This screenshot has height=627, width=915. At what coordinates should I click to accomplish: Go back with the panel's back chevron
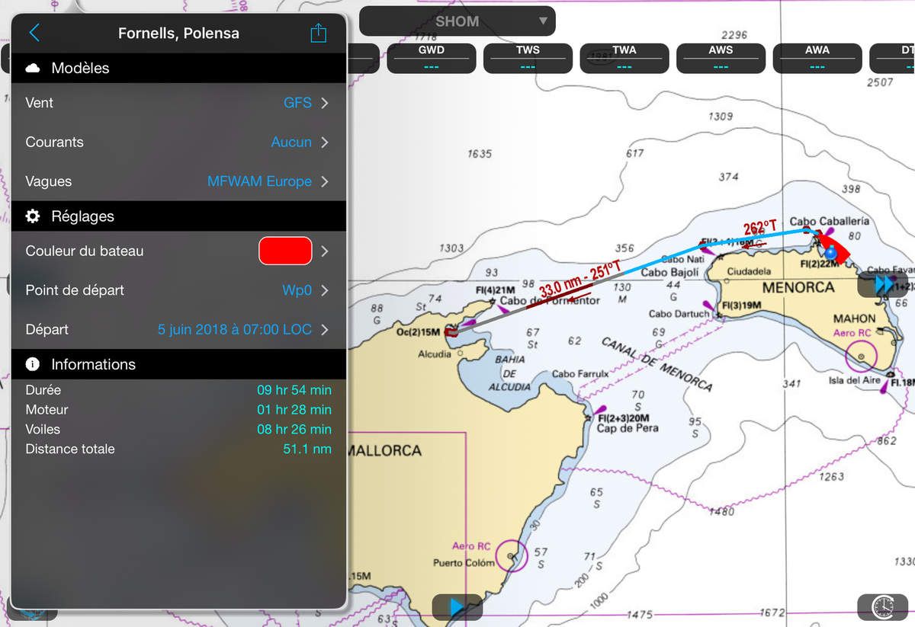coord(34,33)
